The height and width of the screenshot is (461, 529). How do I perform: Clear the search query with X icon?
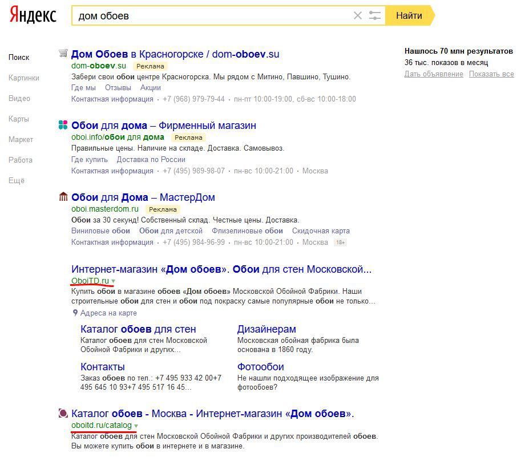coord(358,15)
